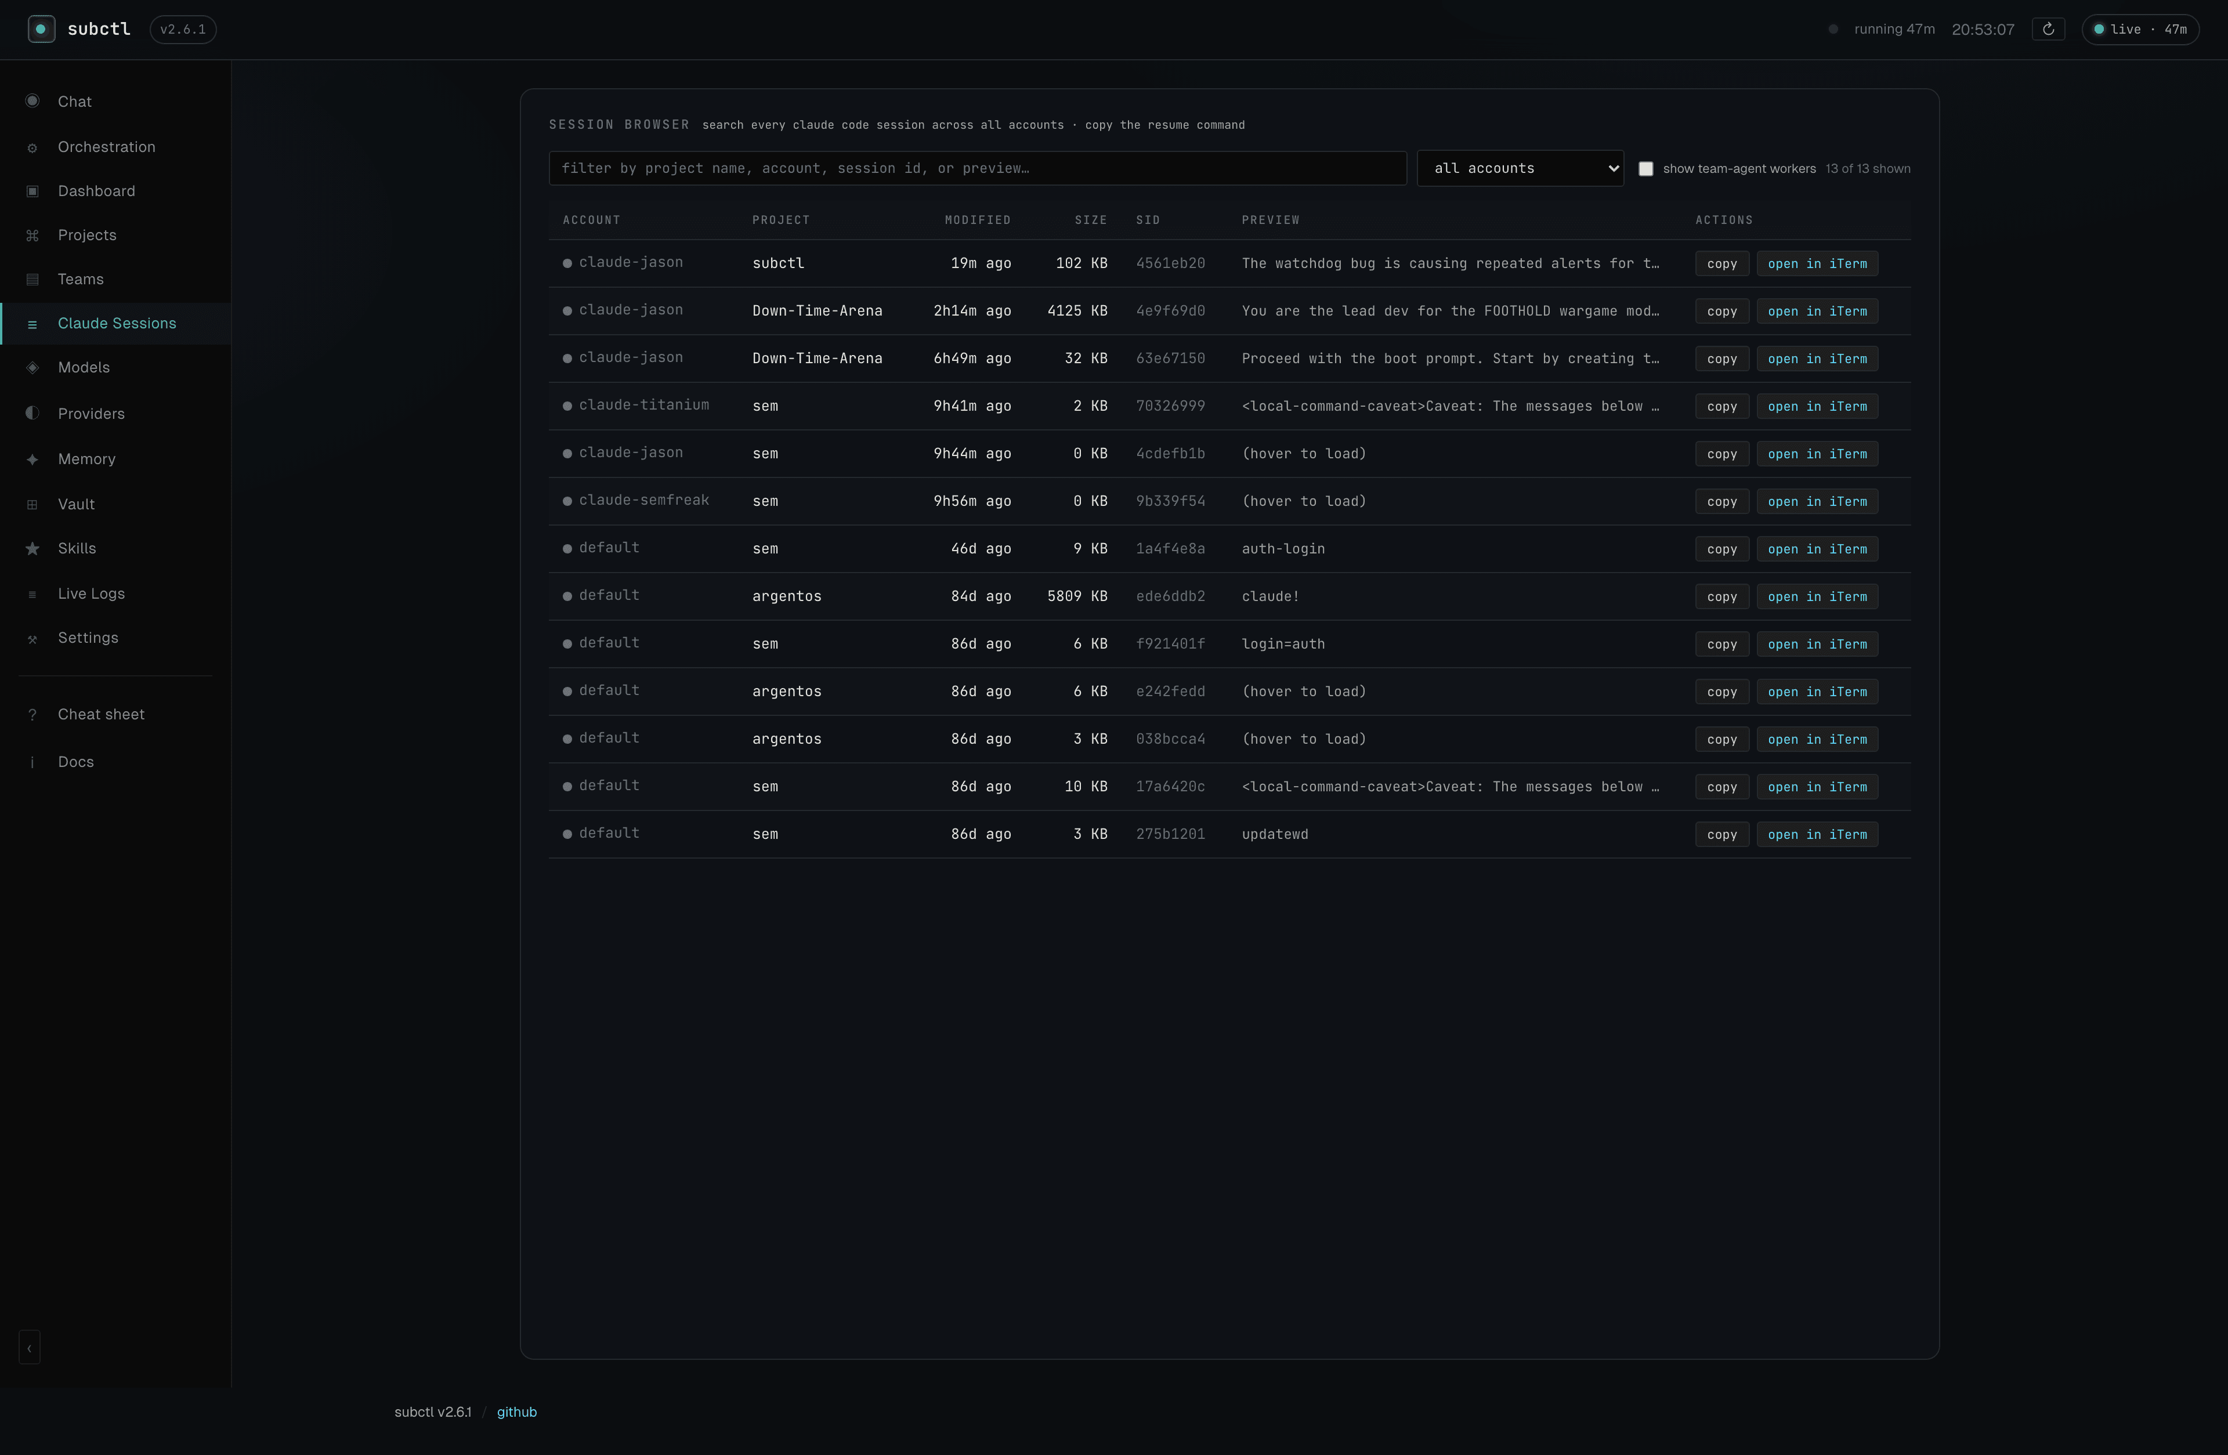Copy command for session 1a4f4e8a

pos(1721,549)
